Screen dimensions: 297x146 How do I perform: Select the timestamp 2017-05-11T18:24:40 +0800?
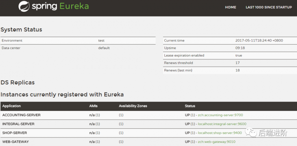[x=259, y=41]
